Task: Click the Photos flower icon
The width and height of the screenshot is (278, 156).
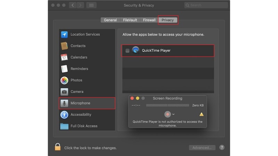Action: [64, 80]
